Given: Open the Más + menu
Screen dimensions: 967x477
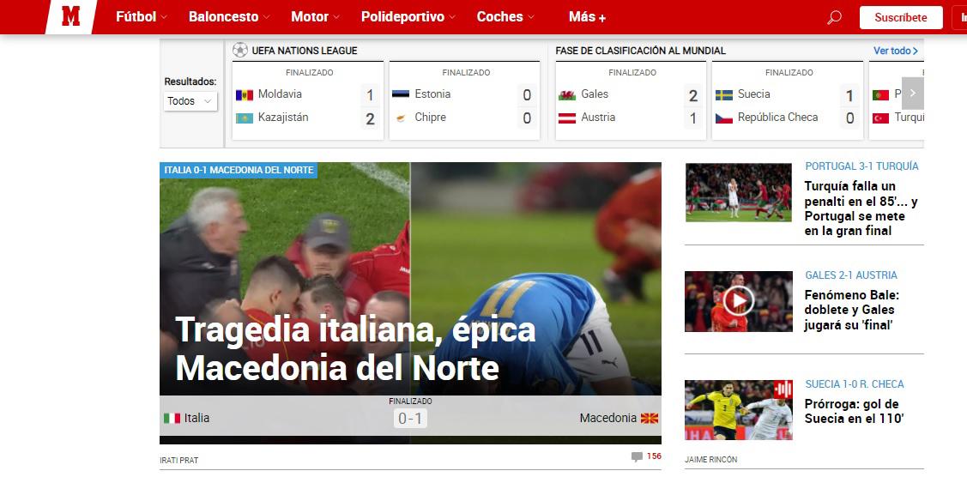Looking at the screenshot, I should (x=587, y=17).
